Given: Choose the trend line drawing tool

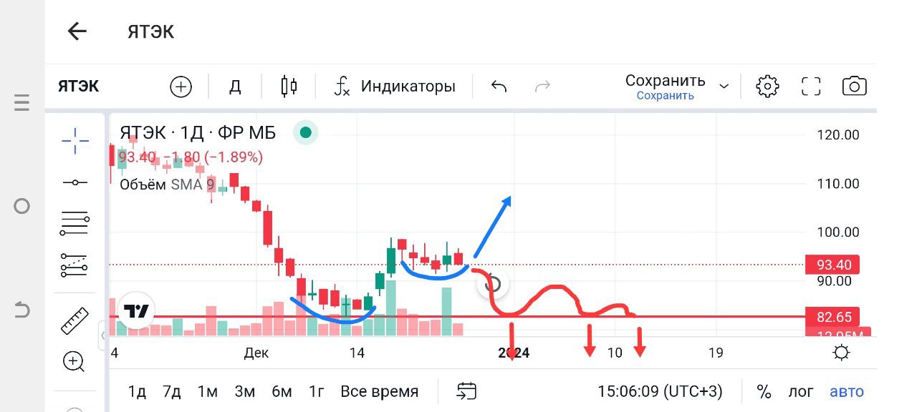Looking at the screenshot, I should pos(75,183).
